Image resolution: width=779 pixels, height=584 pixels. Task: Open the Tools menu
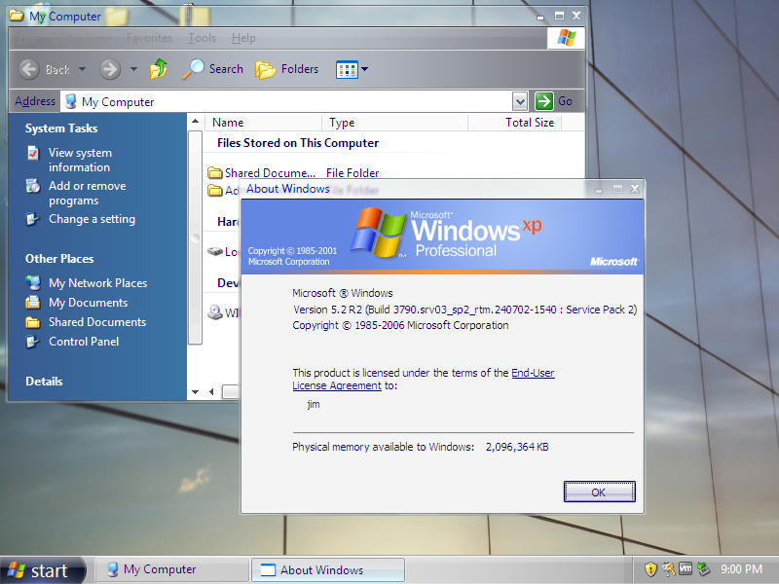tap(202, 38)
